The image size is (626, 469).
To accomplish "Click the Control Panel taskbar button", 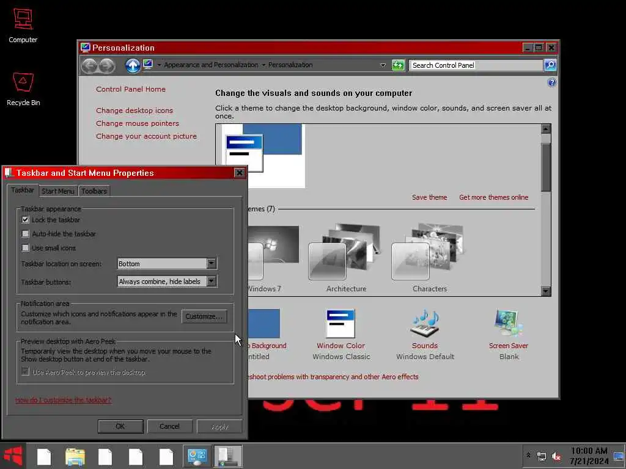I will point(197,457).
